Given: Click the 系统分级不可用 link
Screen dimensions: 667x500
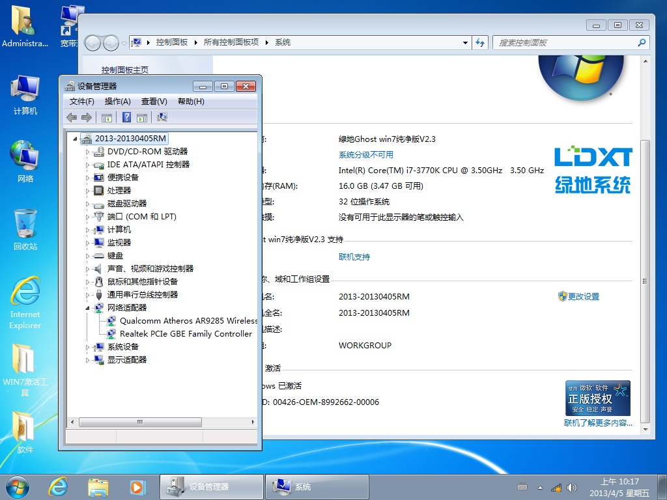Looking at the screenshot, I should click(366, 155).
